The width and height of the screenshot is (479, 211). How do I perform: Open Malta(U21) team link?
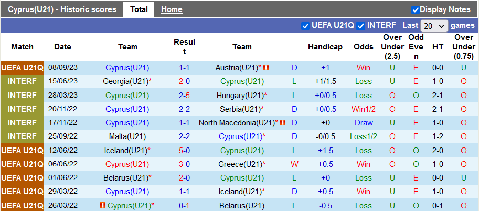pyautogui.click(x=127, y=136)
